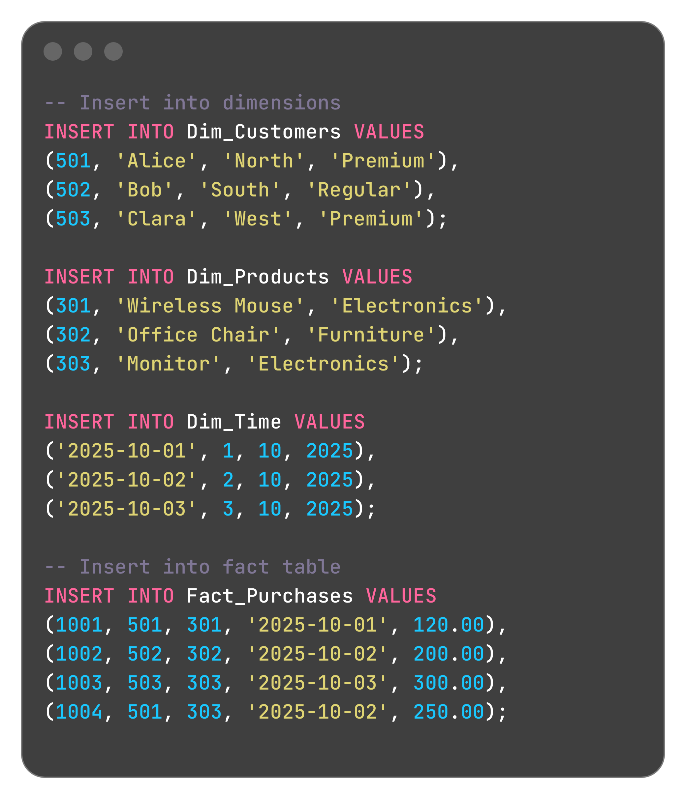Viewport: 686px width, 799px height.
Task: Click the 'Alice' string value
Action: pos(157,161)
